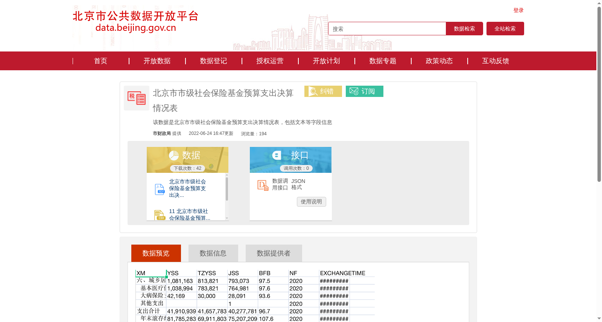Click the download list scrollbar thumb
This screenshot has height=322, width=602.
tap(227, 189)
